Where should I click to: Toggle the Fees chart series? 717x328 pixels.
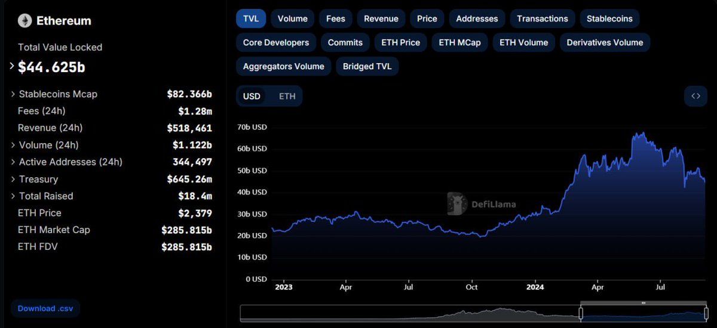click(x=336, y=18)
